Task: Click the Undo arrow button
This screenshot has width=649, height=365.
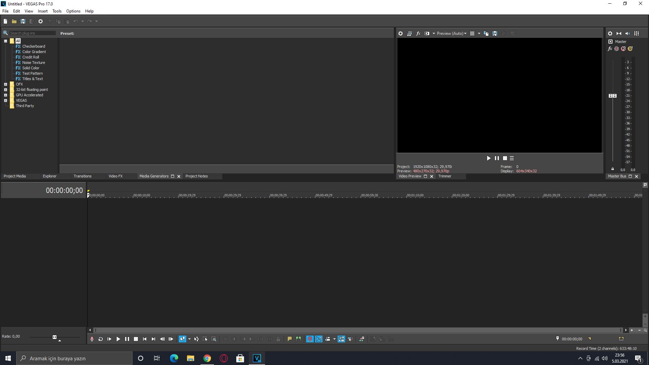Action: (76, 21)
